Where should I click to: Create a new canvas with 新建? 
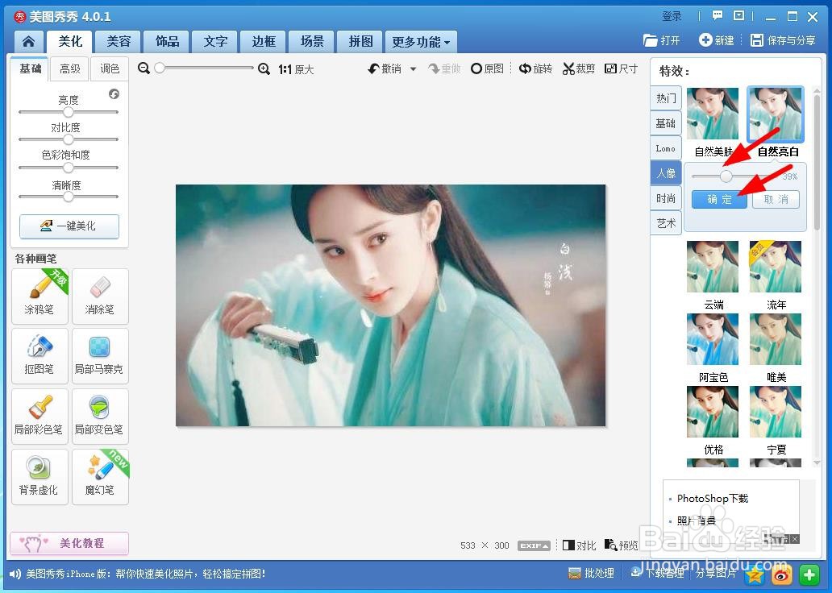pos(717,40)
